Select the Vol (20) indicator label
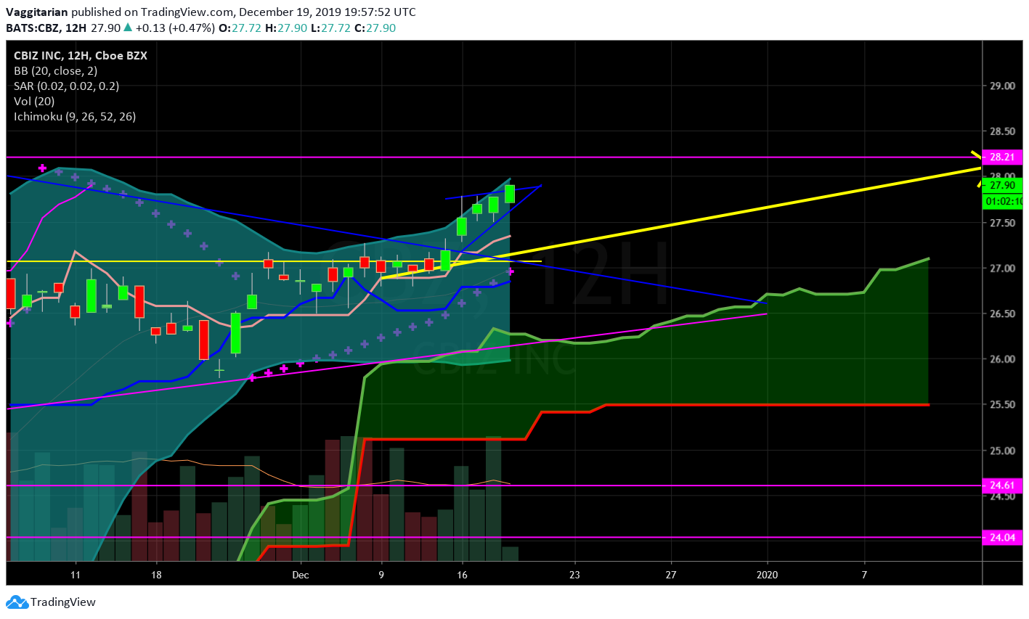Screen dimensions: 1029x619 [x=34, y=102]
